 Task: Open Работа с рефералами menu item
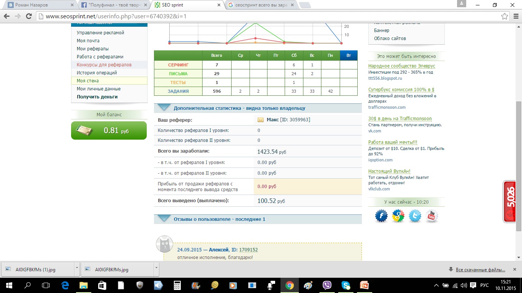[100, 57]
